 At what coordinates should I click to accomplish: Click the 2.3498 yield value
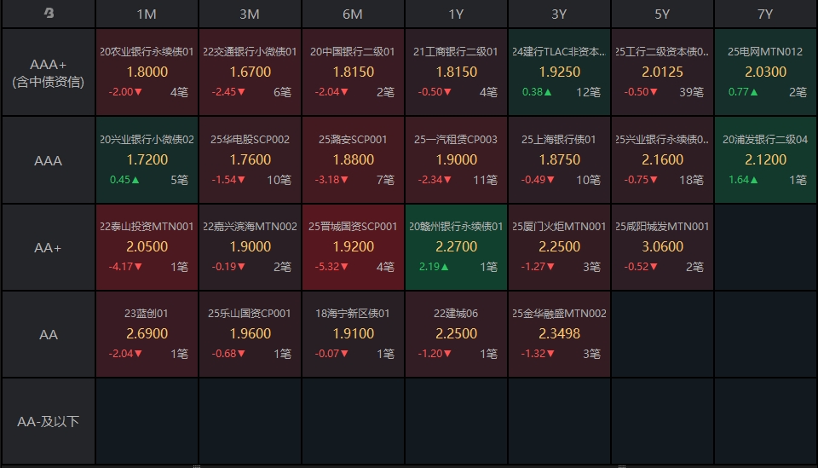(559, 333)
